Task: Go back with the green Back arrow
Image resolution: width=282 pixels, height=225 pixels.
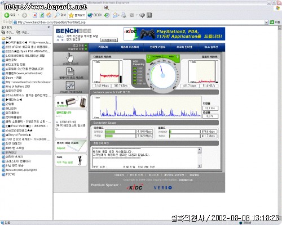Action: click(x=10, y=15)
